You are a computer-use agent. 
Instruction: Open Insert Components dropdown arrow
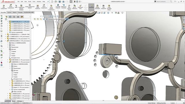click(11, 10)
